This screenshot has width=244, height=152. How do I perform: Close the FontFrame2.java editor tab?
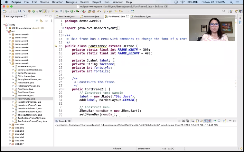point(127,16)
